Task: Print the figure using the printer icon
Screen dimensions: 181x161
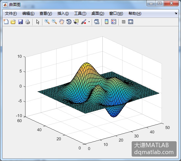Action: (x=28, y=22)
